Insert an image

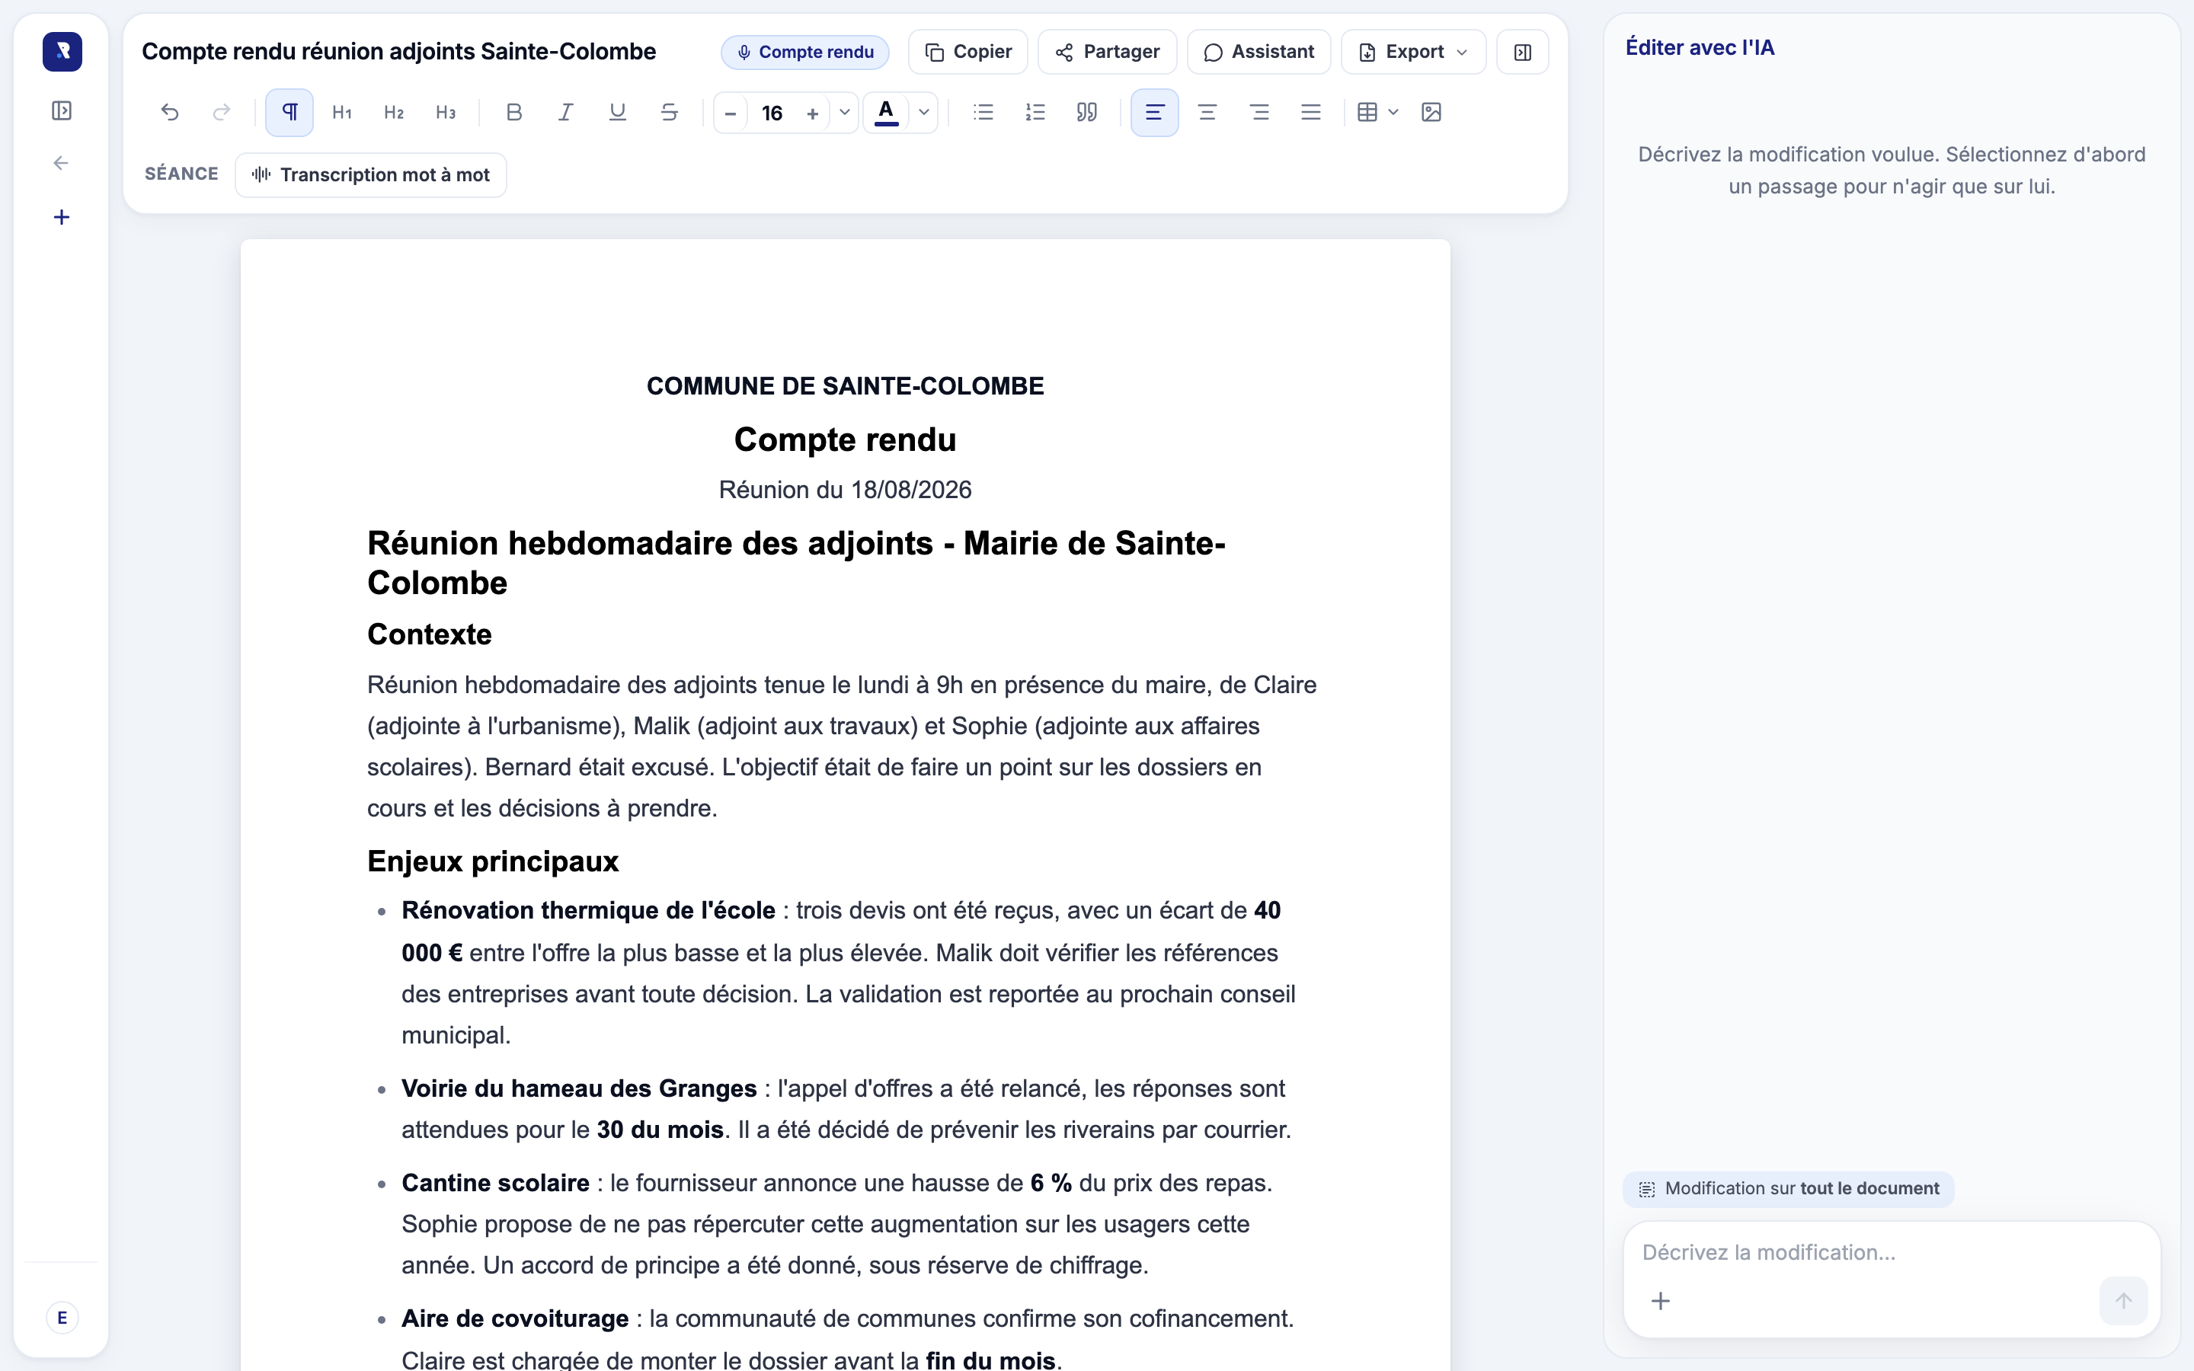click(1431, 113)
